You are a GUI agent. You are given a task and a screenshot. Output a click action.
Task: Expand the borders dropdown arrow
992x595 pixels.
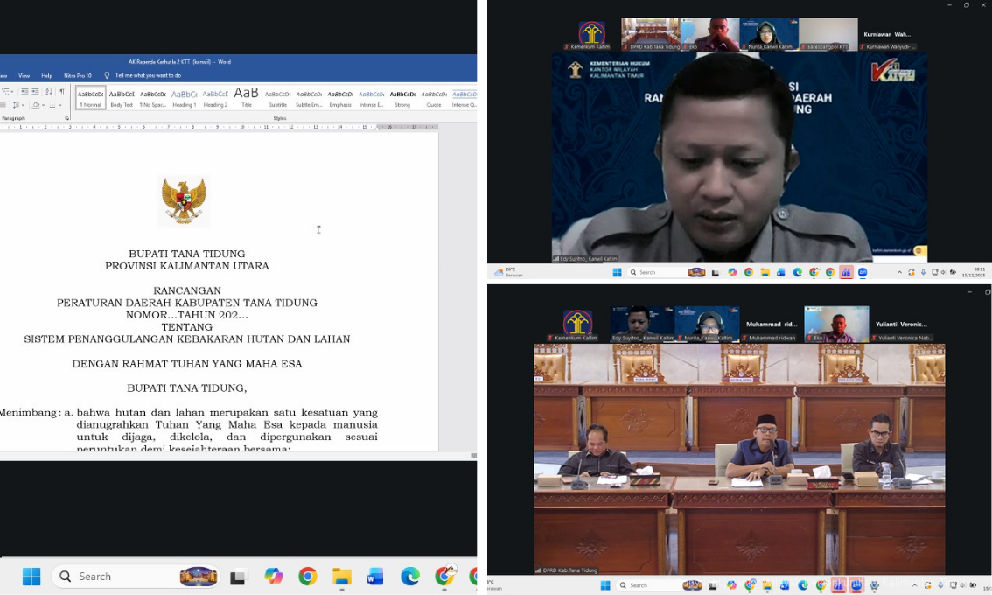62,104
